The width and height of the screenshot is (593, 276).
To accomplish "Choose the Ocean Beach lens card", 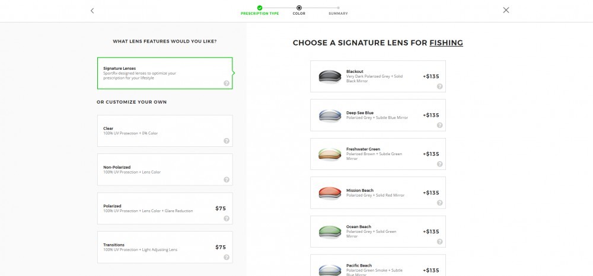I will click(378, 232).
